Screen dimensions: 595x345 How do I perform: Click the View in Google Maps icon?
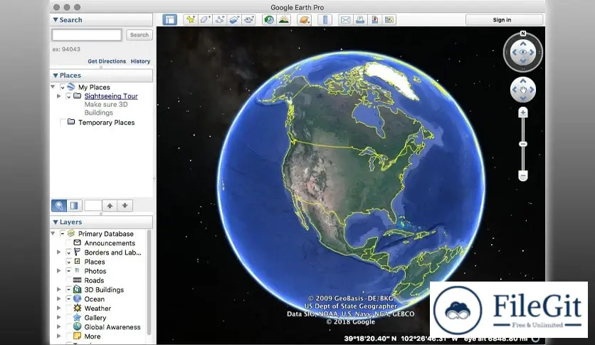click(374, 20)
